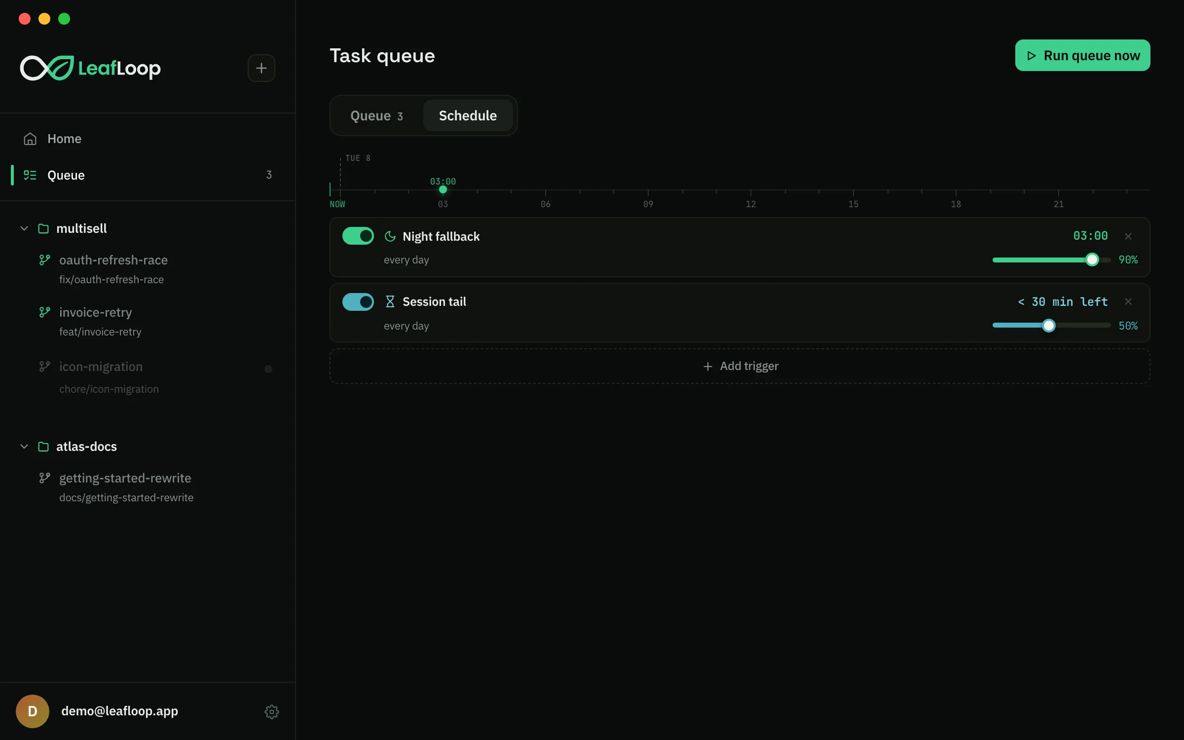1184x740 pixels.
Task: Click the hourglass icon on Session tail
Action: tap(390, 301)
